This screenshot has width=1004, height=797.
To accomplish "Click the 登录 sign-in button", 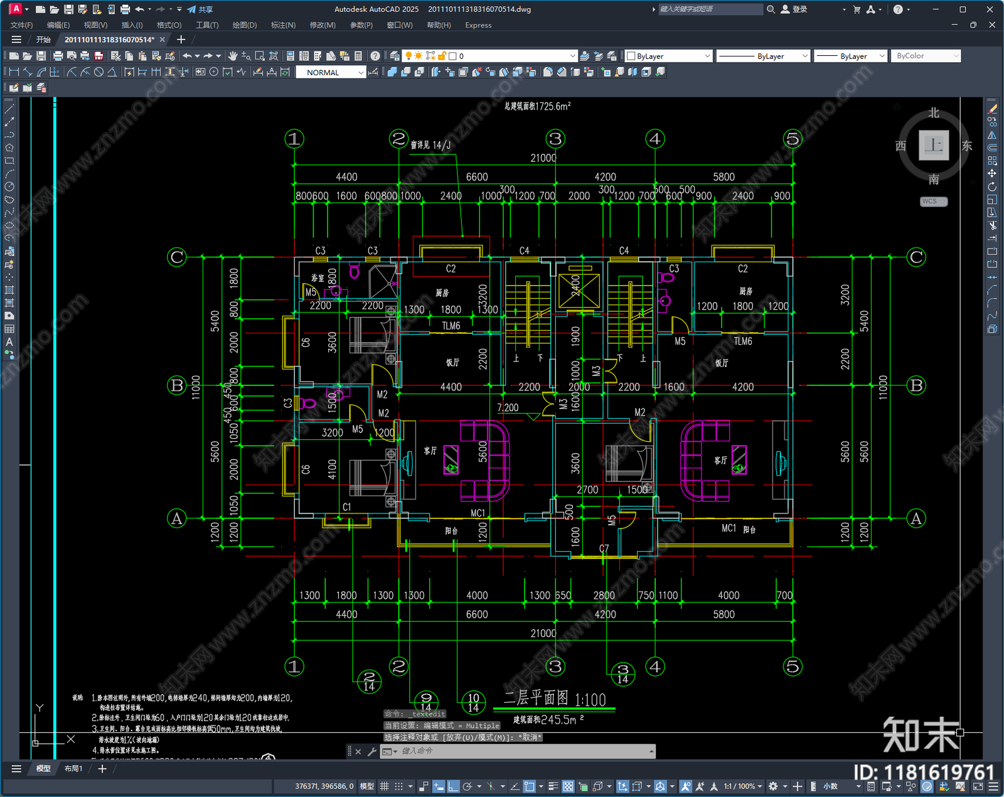I will click(794, 9).
